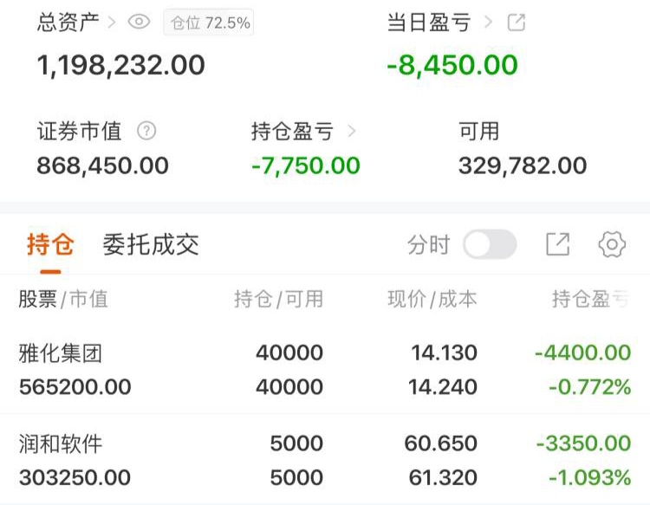
Task: Toggle the eye icon to hide assets
Action: tap(139, 22)
